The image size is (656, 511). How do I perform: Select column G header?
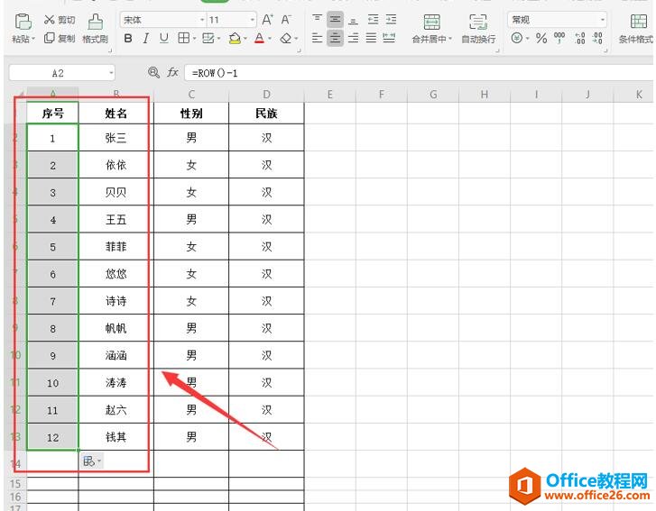coord(433,95)
